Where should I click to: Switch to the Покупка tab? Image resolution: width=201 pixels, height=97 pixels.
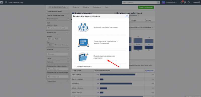pos(148,20)
